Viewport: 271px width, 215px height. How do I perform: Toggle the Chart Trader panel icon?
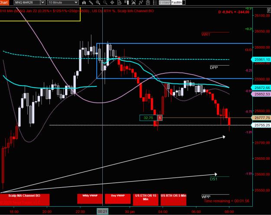click(x=127, y=3)
